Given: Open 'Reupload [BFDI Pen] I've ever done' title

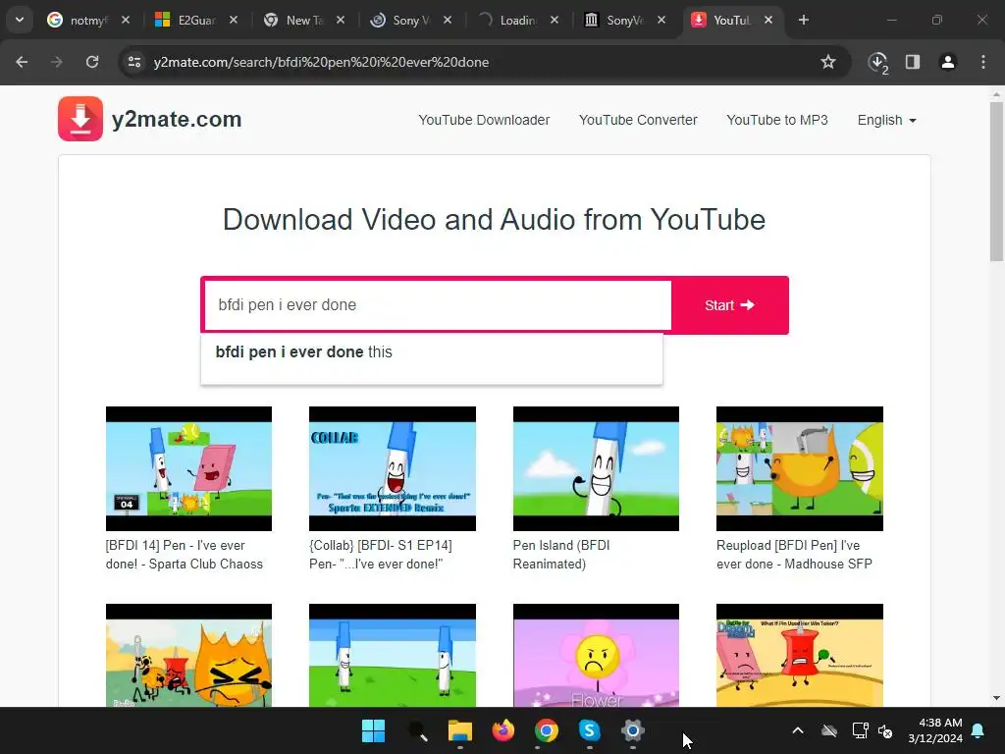Looking at the screenshot, I should click(x=794, y=555).
